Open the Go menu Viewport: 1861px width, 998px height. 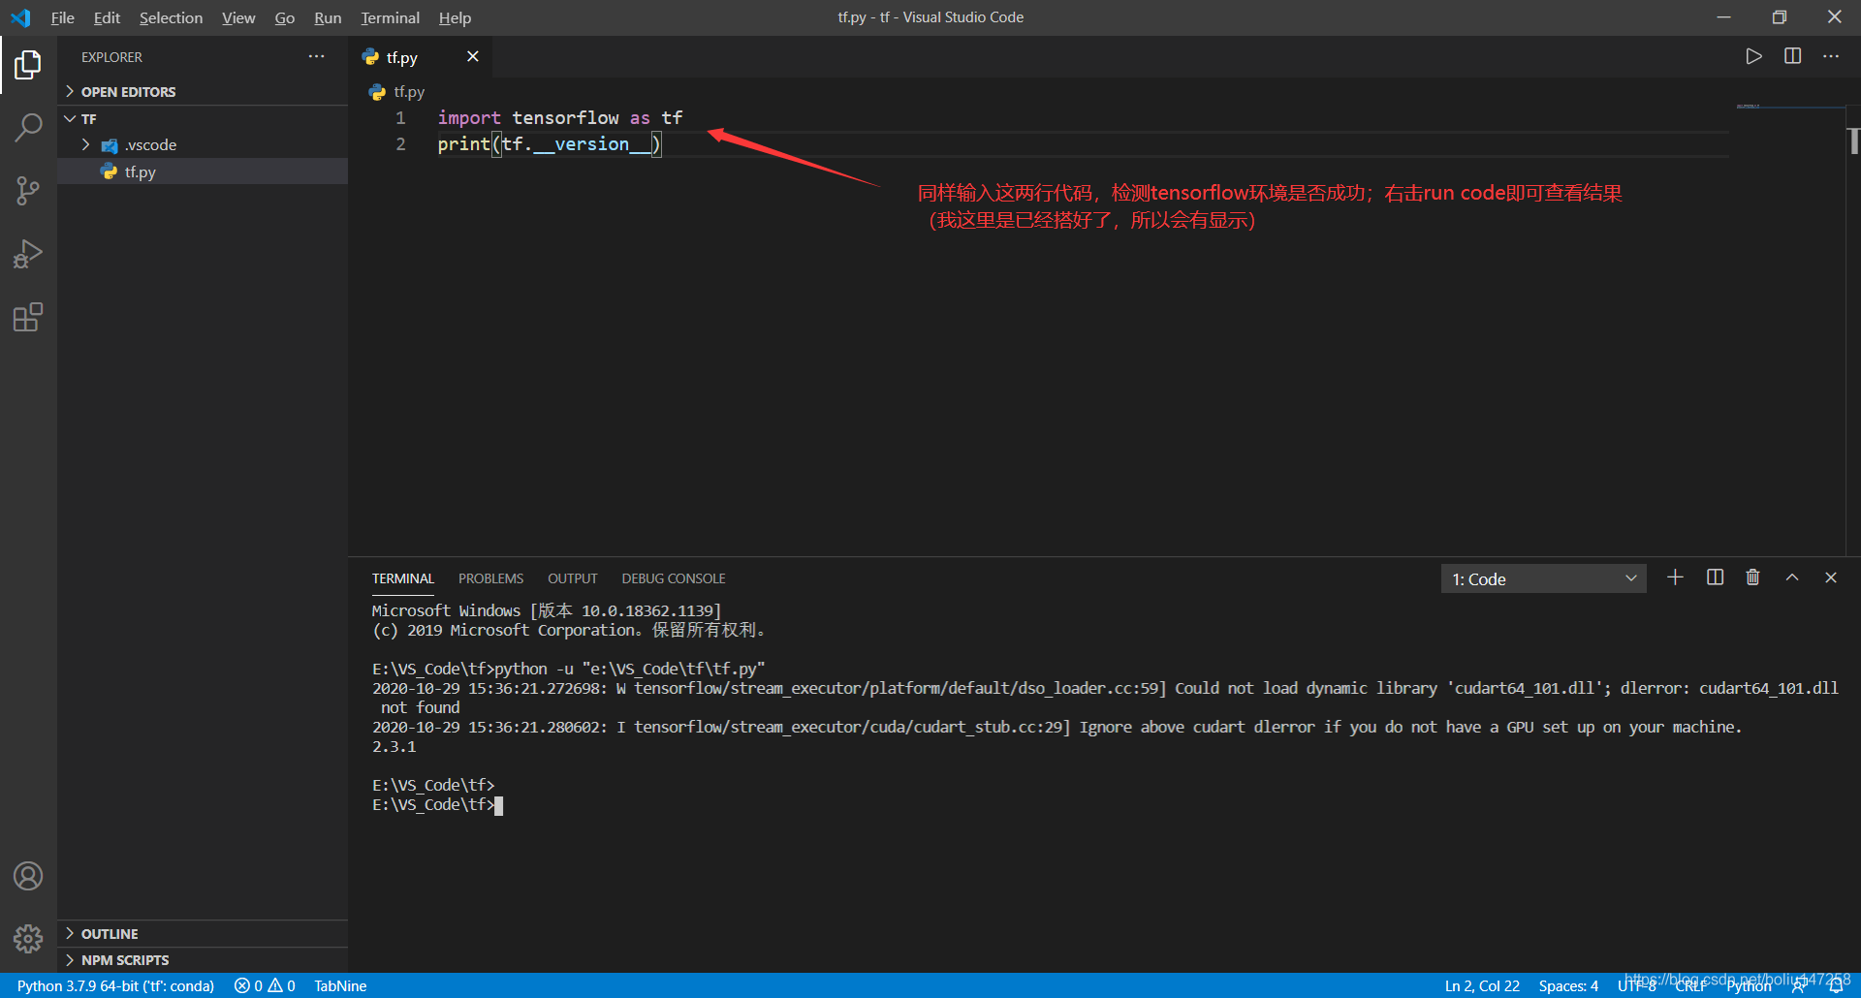click(x=284, y=17)
